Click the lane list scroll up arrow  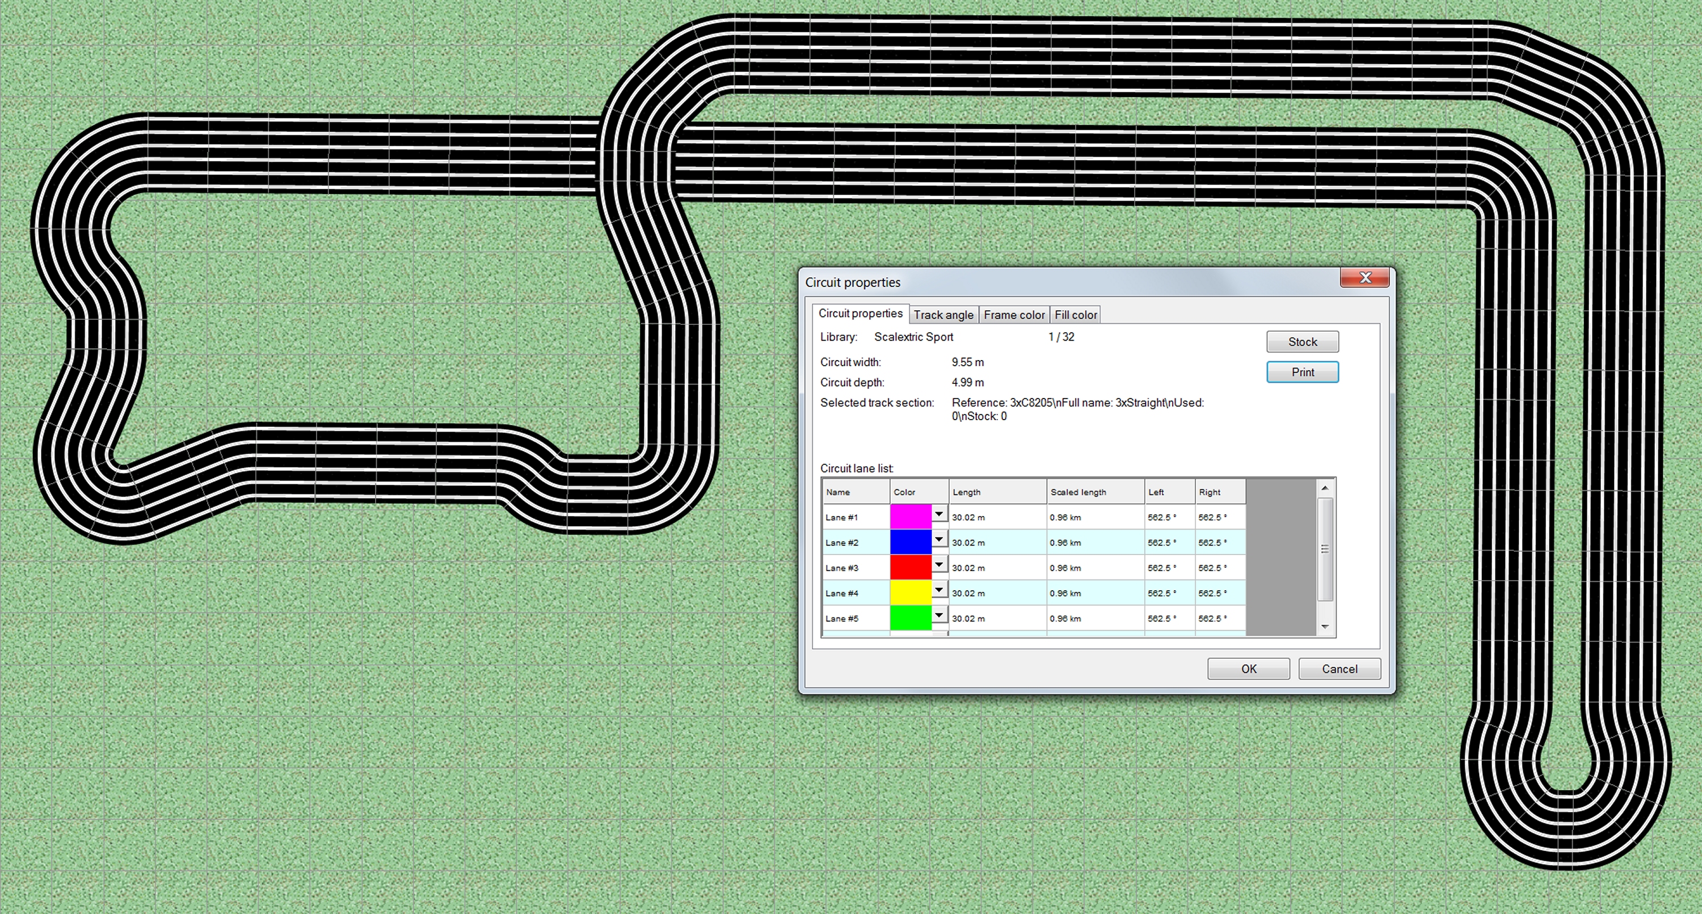[1324, 488]
